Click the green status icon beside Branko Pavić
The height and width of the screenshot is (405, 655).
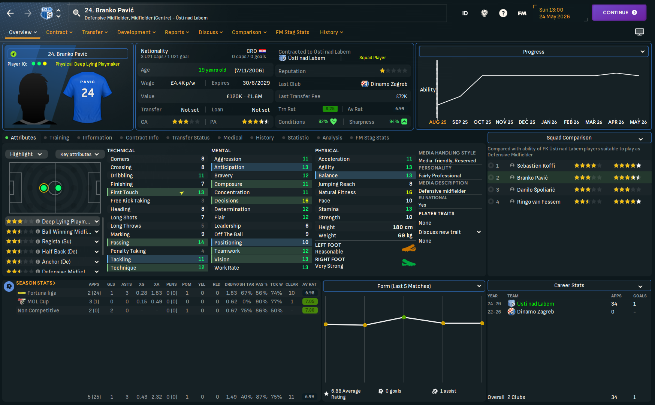click(x=13, y=54)
